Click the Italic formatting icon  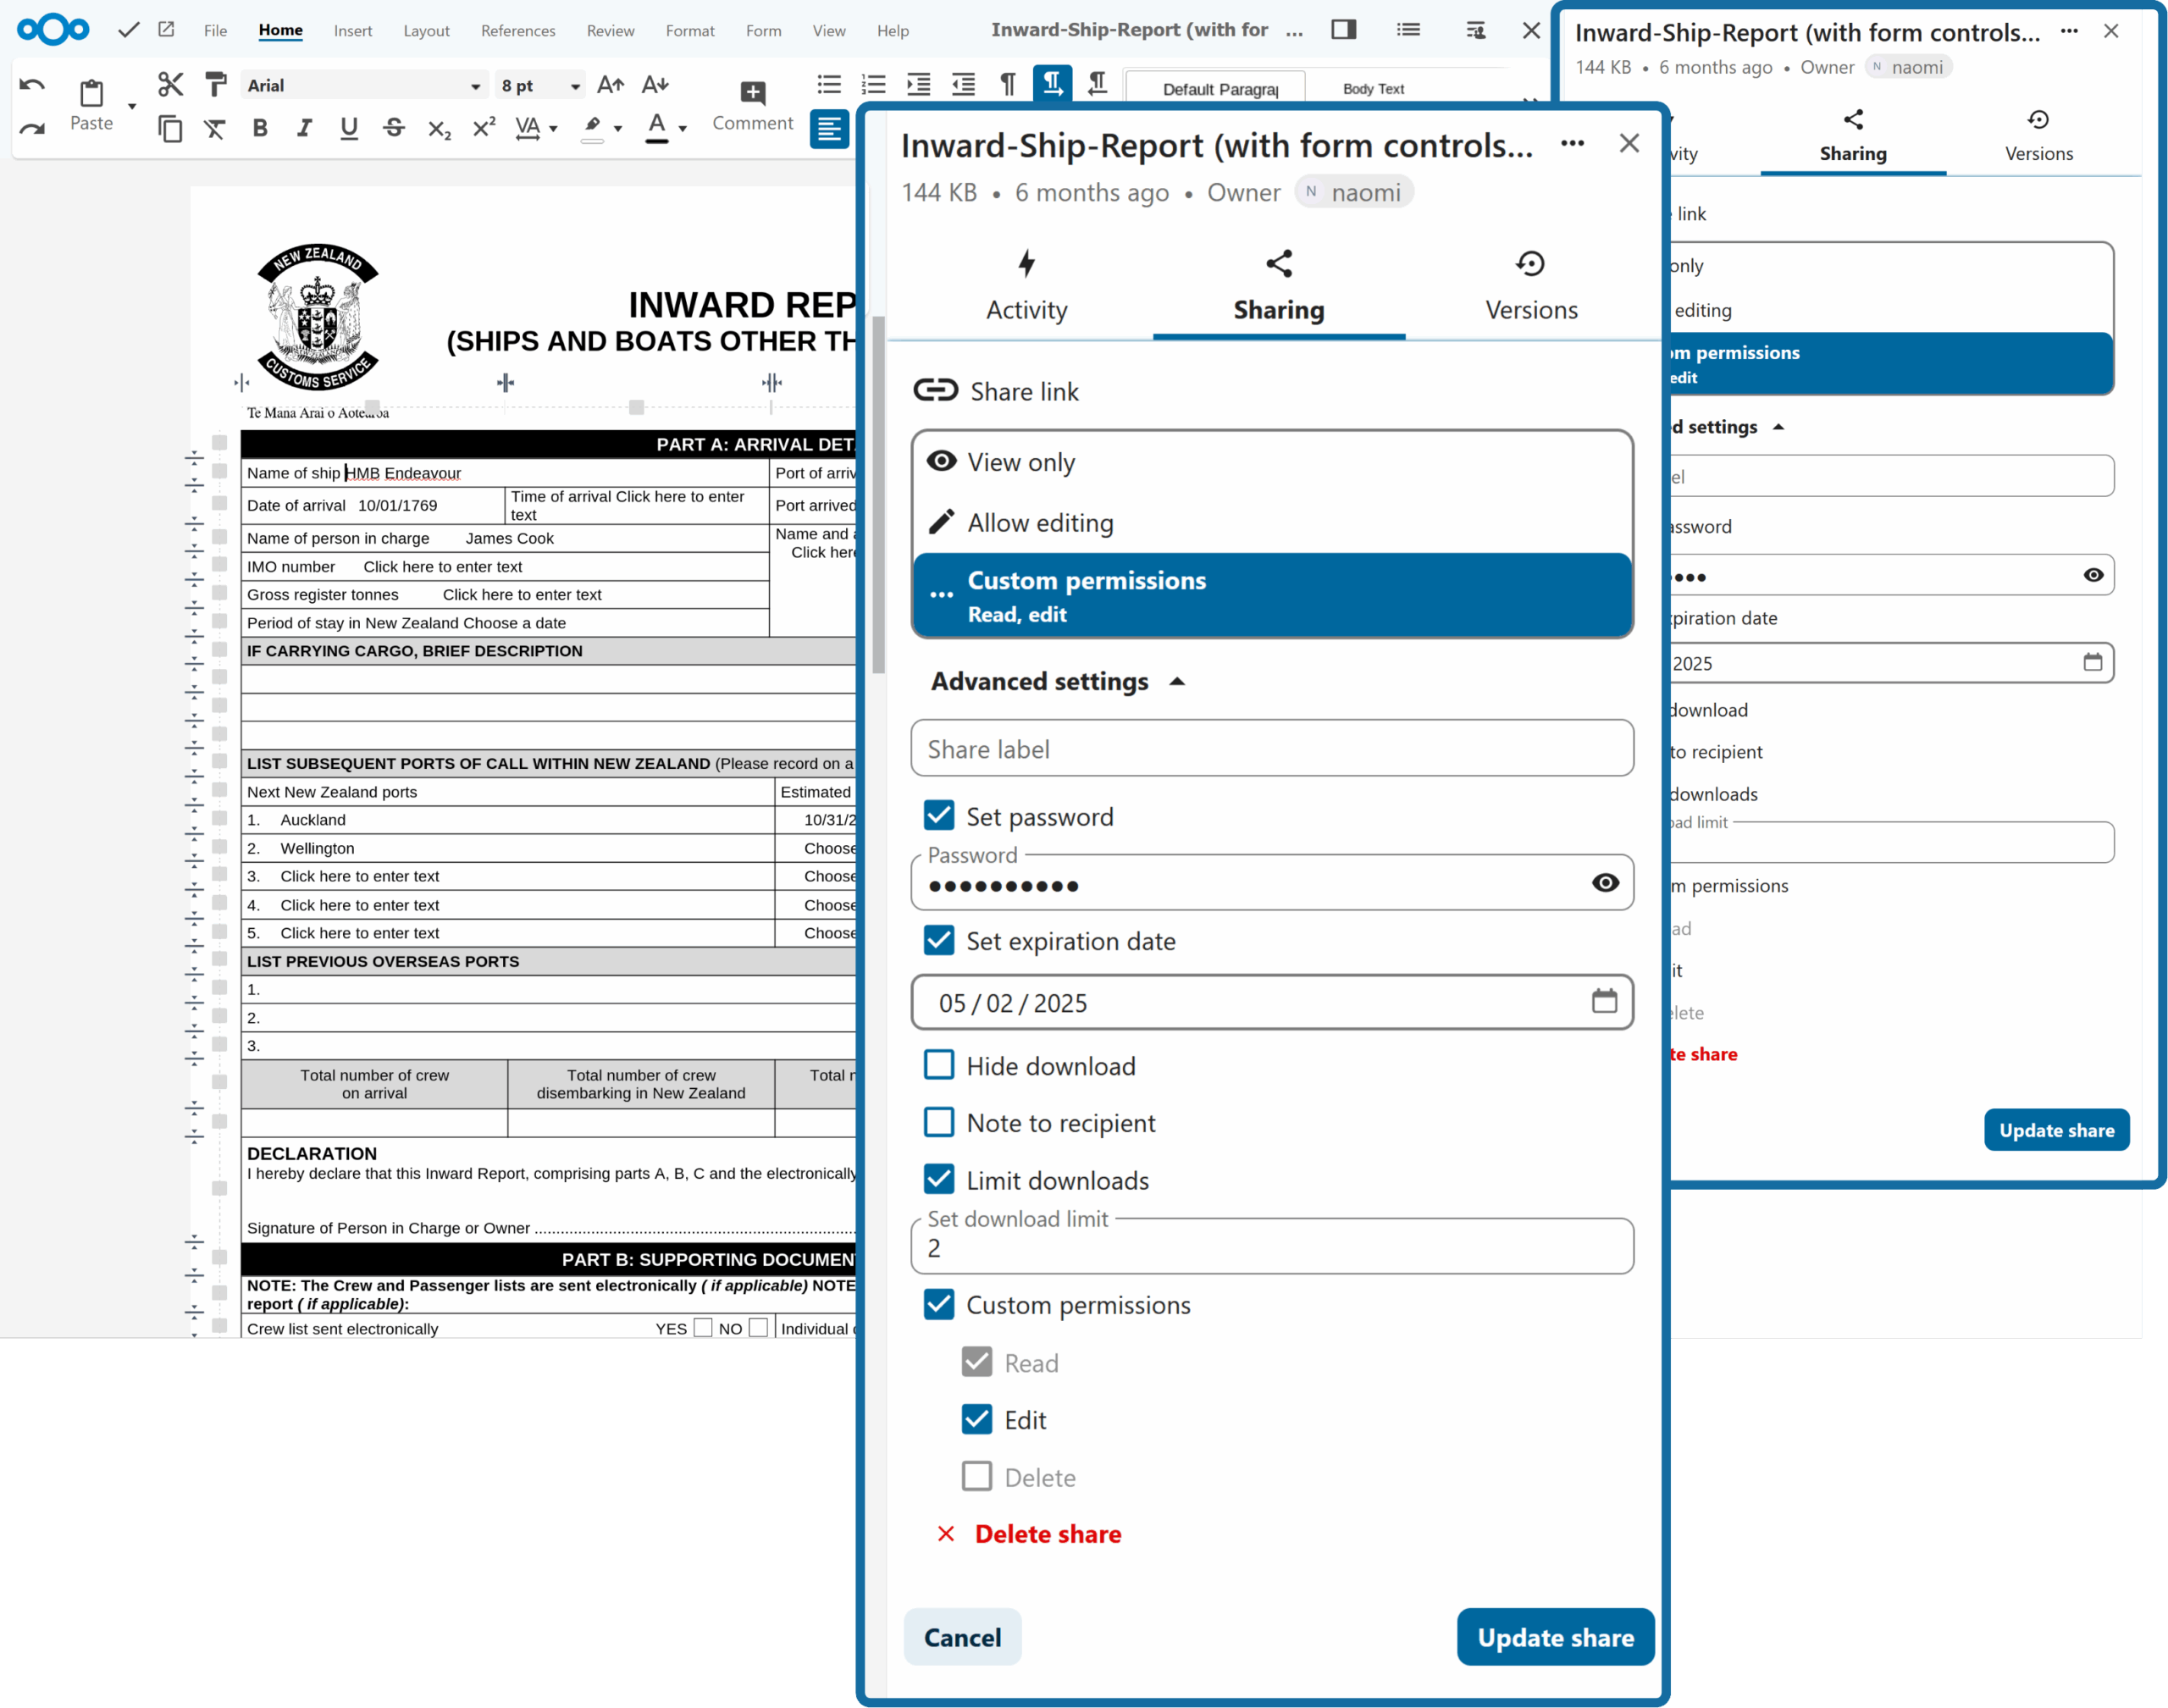coord(304,128)
